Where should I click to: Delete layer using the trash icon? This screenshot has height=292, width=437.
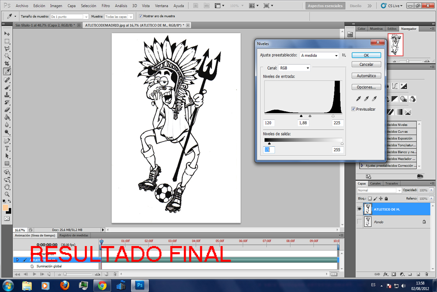[x=427, y=274]
